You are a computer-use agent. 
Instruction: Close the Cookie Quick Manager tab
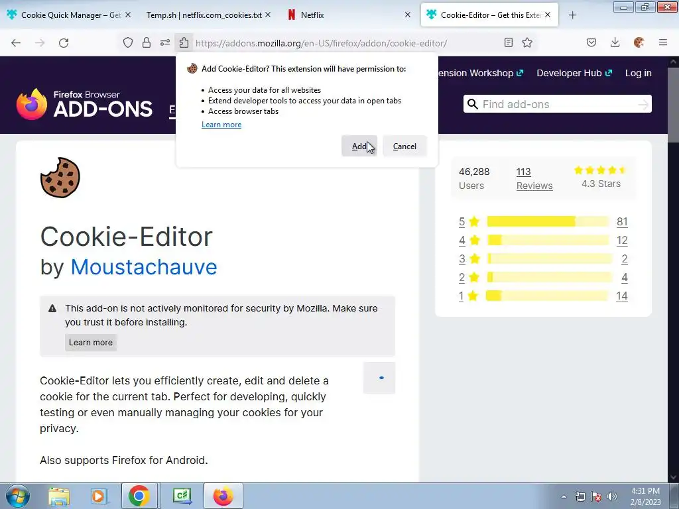128,15
